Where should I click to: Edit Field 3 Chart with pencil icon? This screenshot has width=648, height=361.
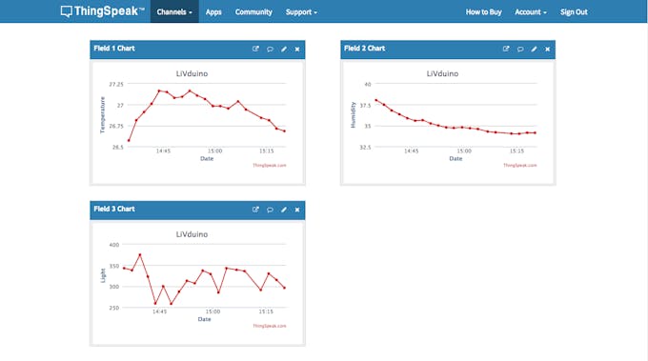point(284,210)
